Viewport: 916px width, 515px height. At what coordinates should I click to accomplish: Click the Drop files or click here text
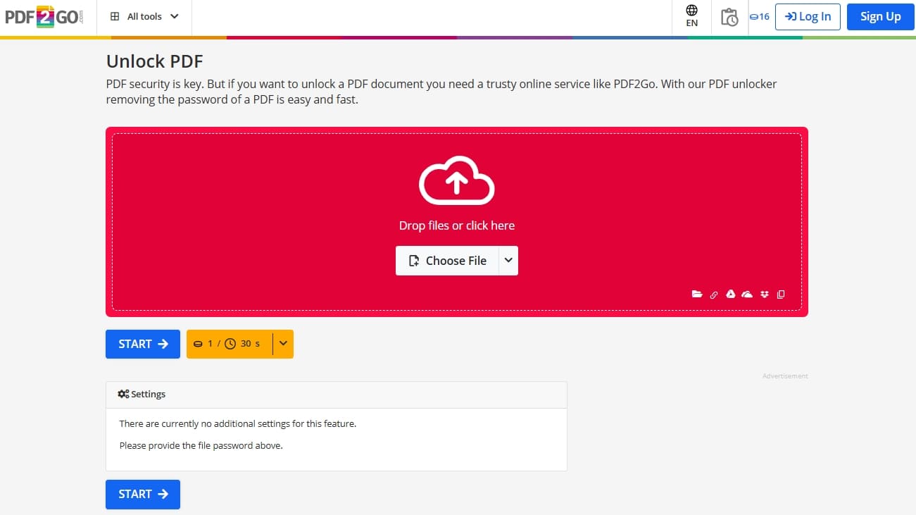[457, 225]
